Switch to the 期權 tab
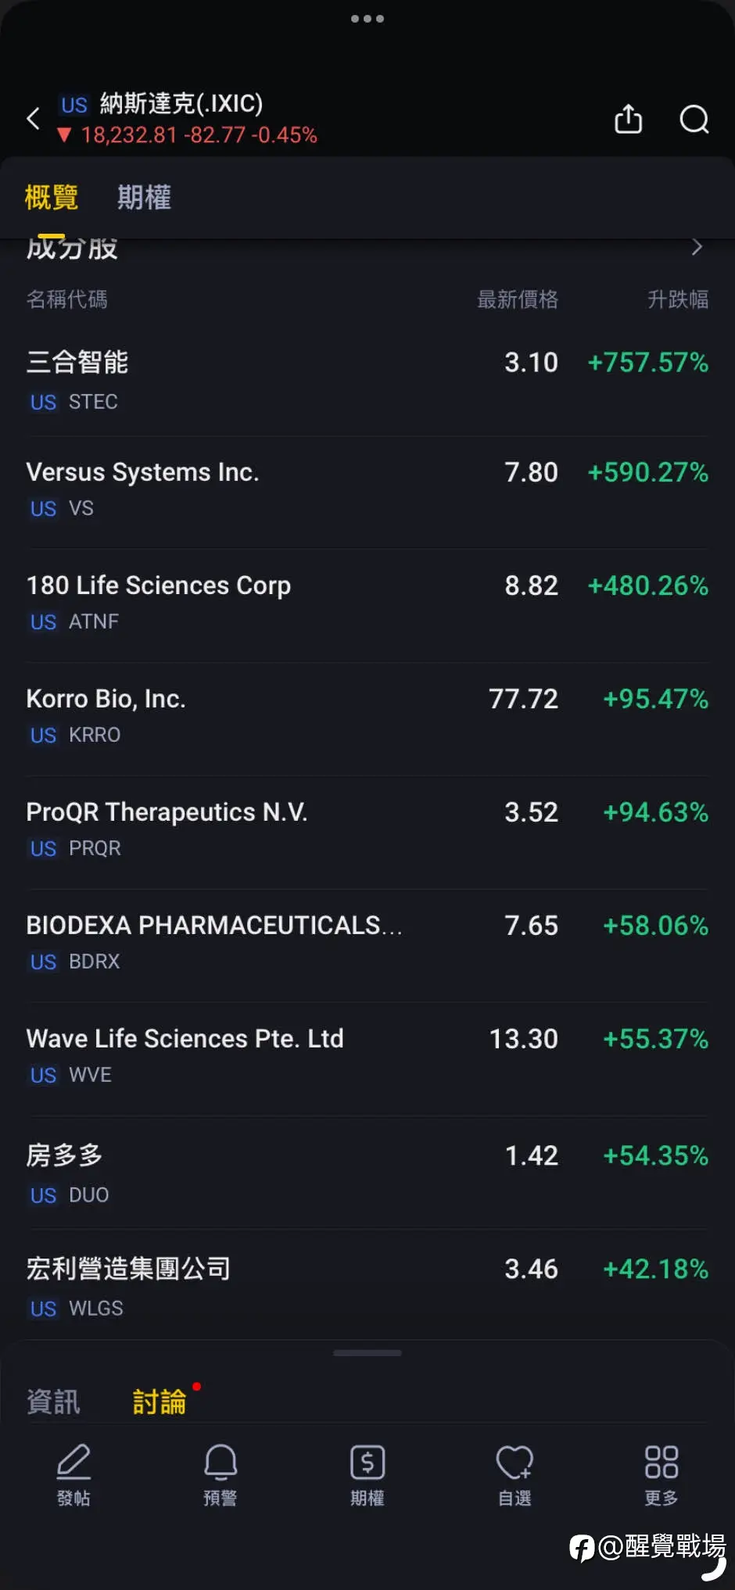The height and width of the screenshot is (1590, 735). [144, 197]
